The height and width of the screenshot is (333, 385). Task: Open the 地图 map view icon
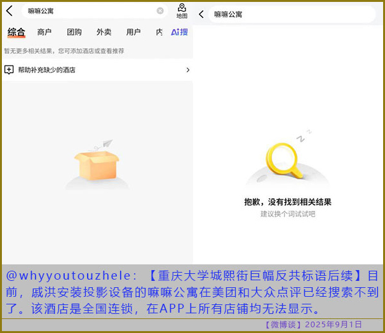click(182, 10)
